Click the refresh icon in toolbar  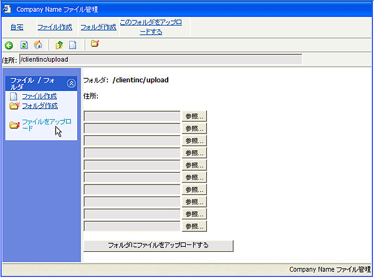pyautogui.click(x=24, y=45)
